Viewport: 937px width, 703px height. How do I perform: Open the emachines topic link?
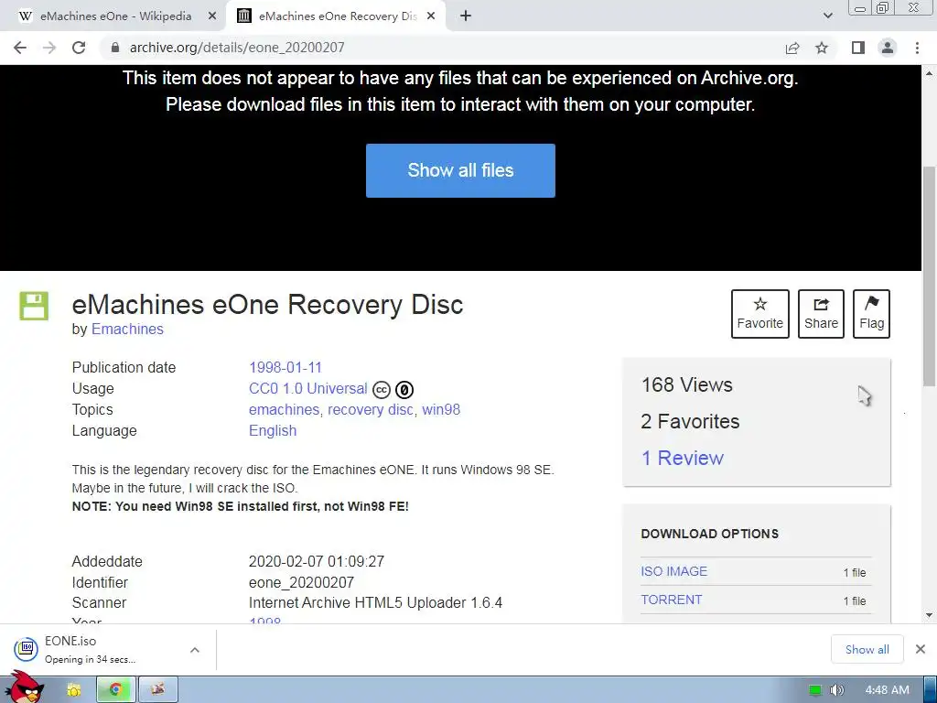[284, 409]
